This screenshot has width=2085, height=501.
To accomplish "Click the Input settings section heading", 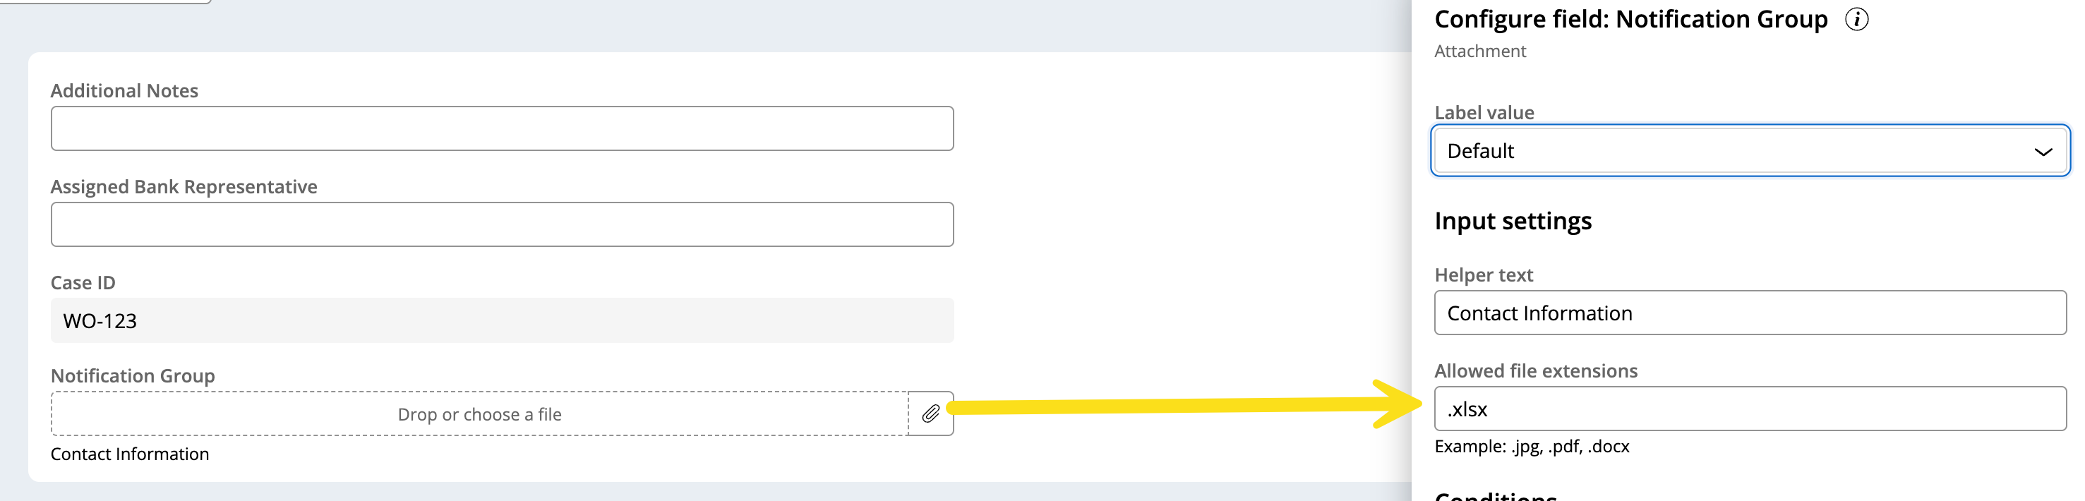I will pos(1512,221).
